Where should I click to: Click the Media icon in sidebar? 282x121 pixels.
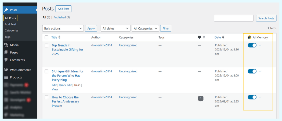[6, 45]
